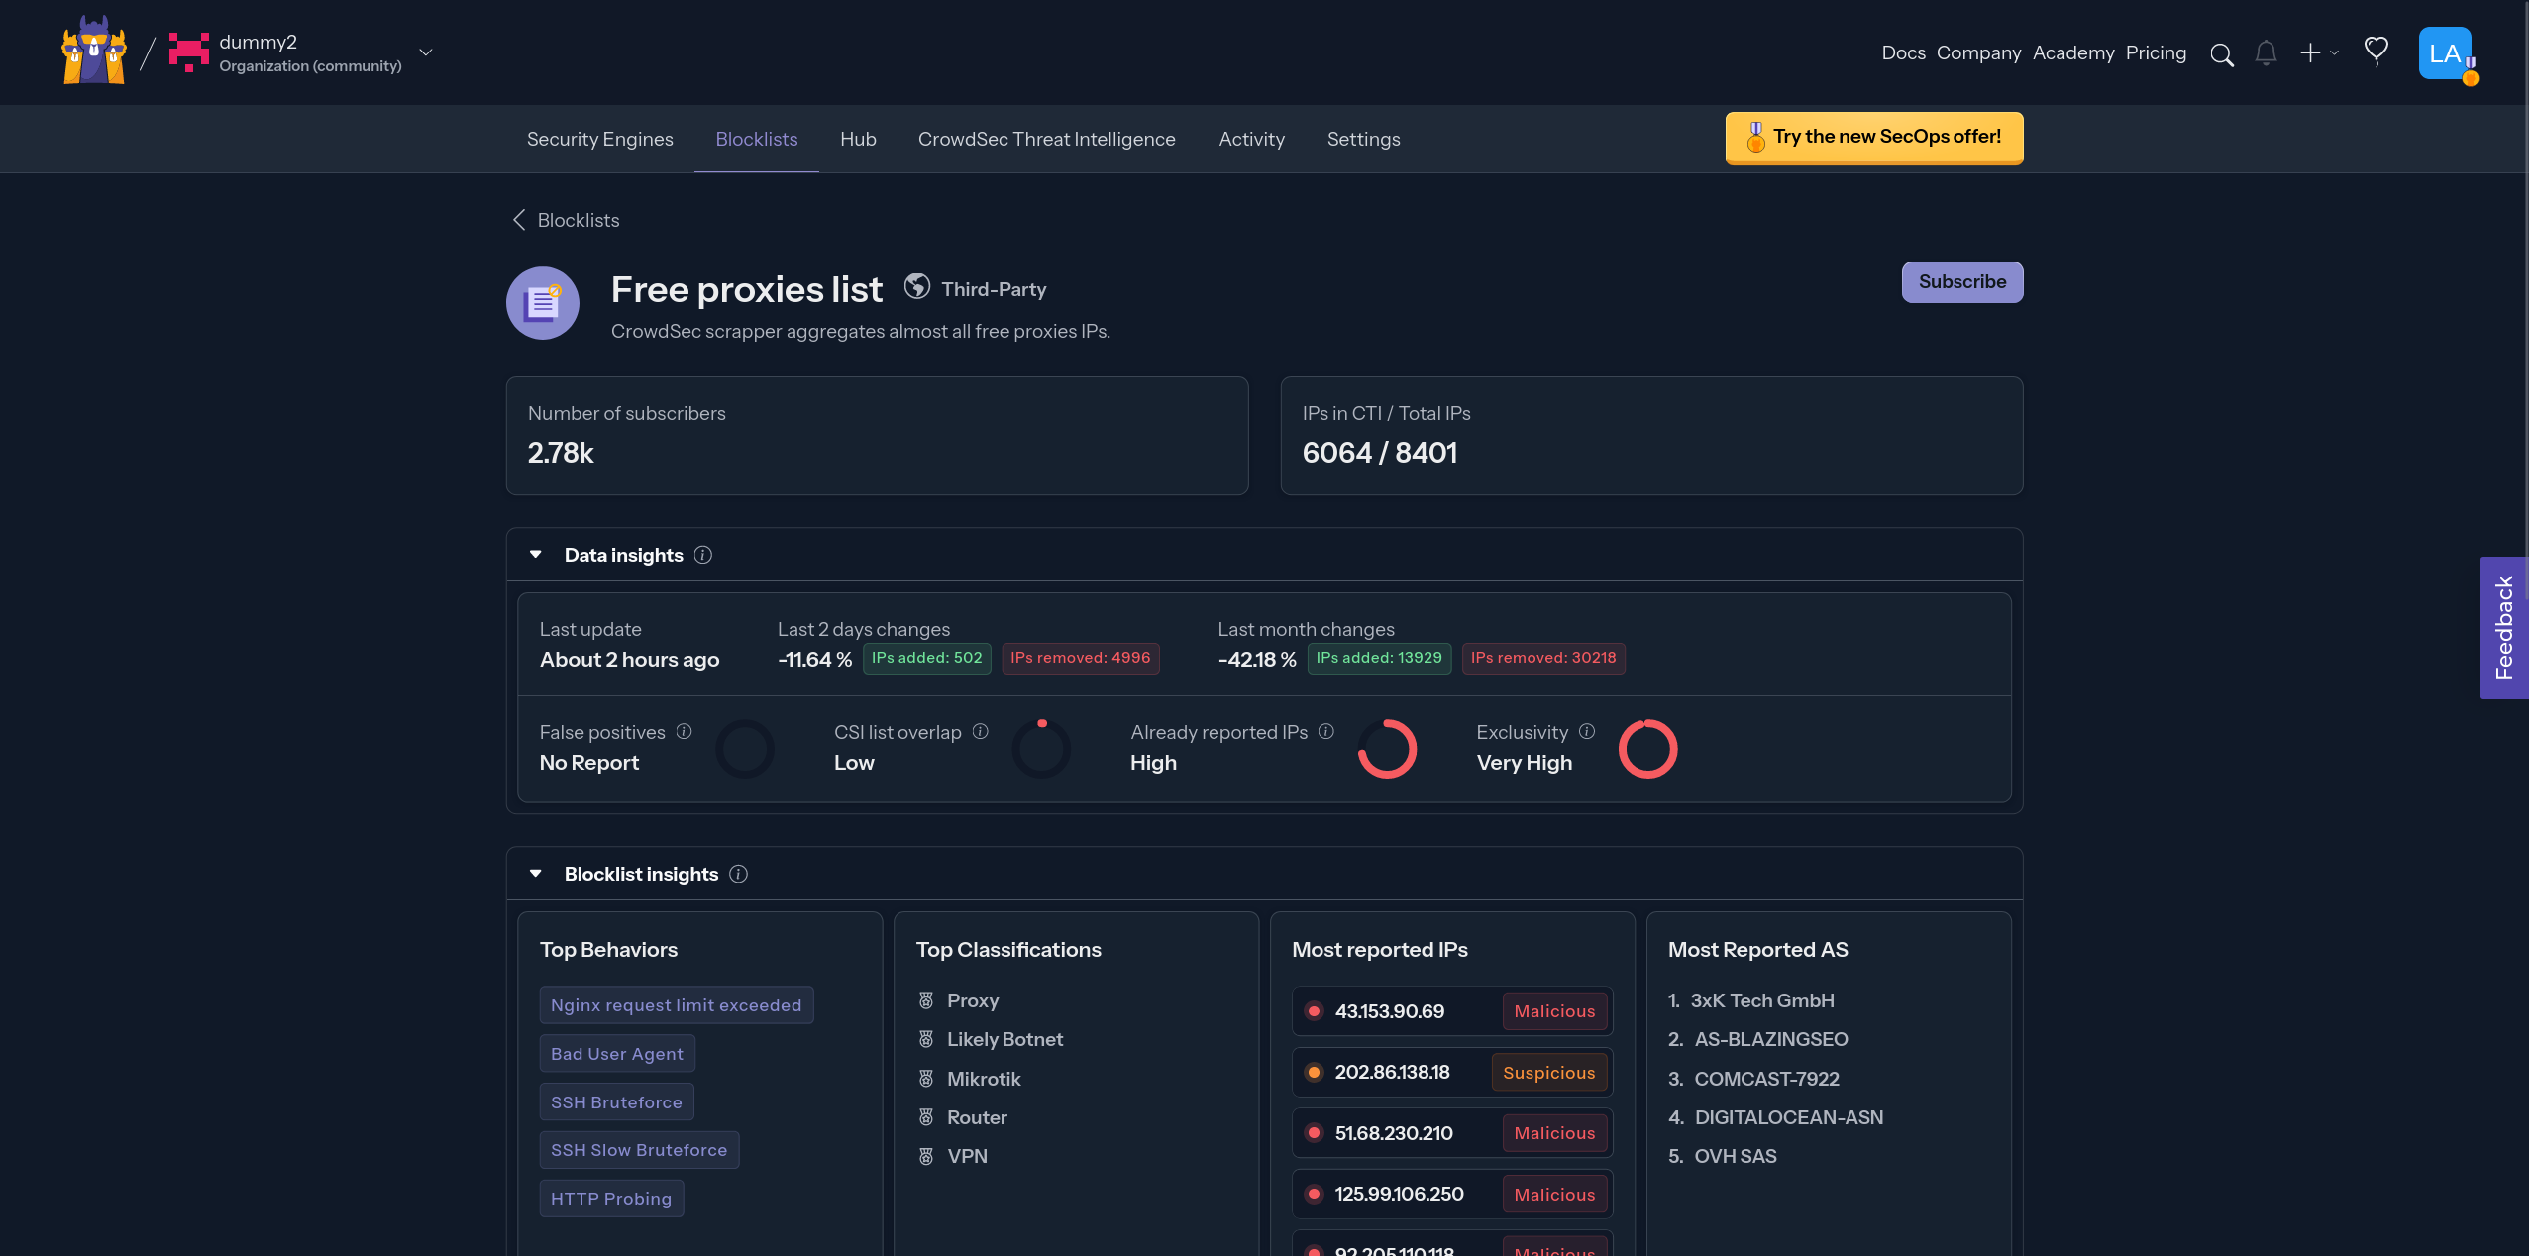Click the CrowdSec mascot logo
Image resolution: width=2536 pixels, height=1258 pixels.
[93, 51]
